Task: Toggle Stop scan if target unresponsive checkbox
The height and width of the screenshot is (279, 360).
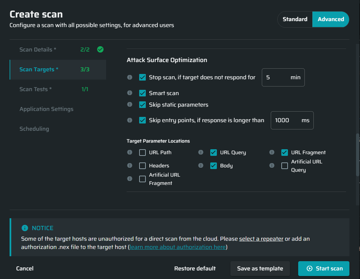Action: (142, 77)
